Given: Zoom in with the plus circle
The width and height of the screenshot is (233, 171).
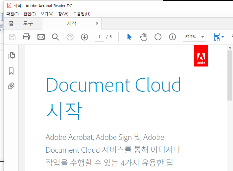Looking at the screenshot, I should coord(173,37).
